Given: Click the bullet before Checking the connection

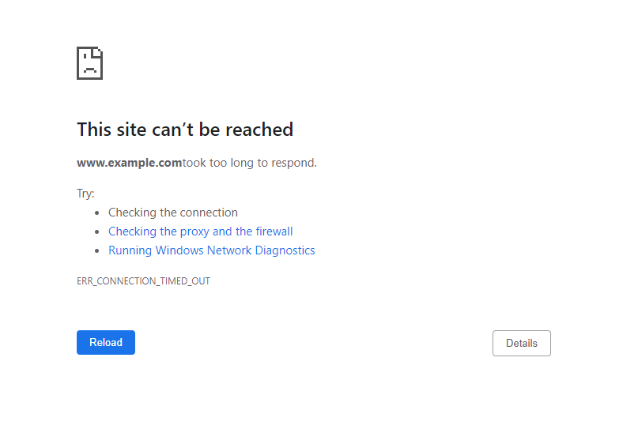Looking at the screenshot, I should pos(97,213).
